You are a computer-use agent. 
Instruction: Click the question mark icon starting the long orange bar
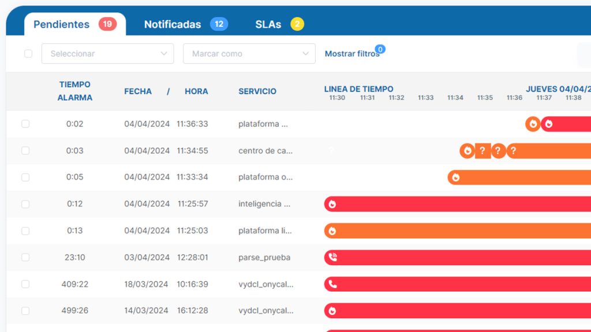coord(513,150)
